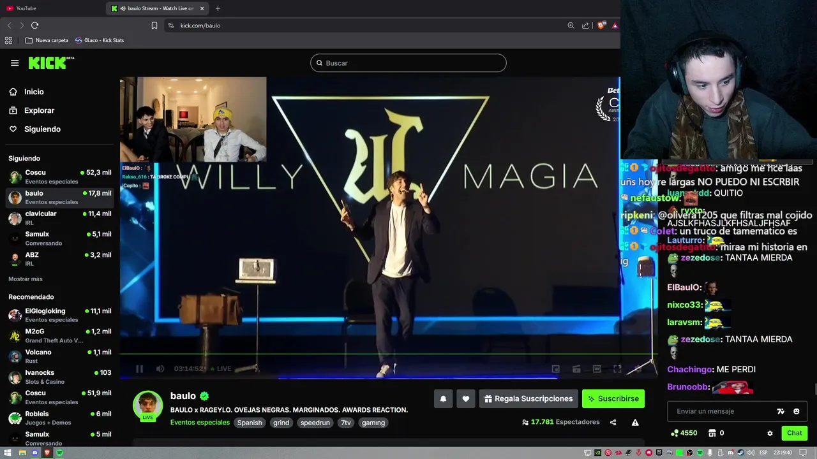
Task: Toggle theater mode on the player
Action: click(x=597, y=368)
